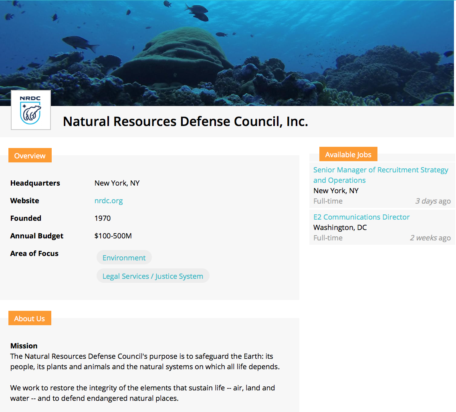Viewport: 456px width, 412px height.
Task: Click the Area of Focus label
Action: (x=34, y=254)
